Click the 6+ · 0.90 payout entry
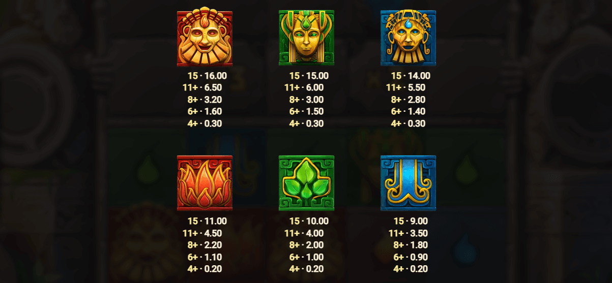The image size is (612, 283). point(411,257)
